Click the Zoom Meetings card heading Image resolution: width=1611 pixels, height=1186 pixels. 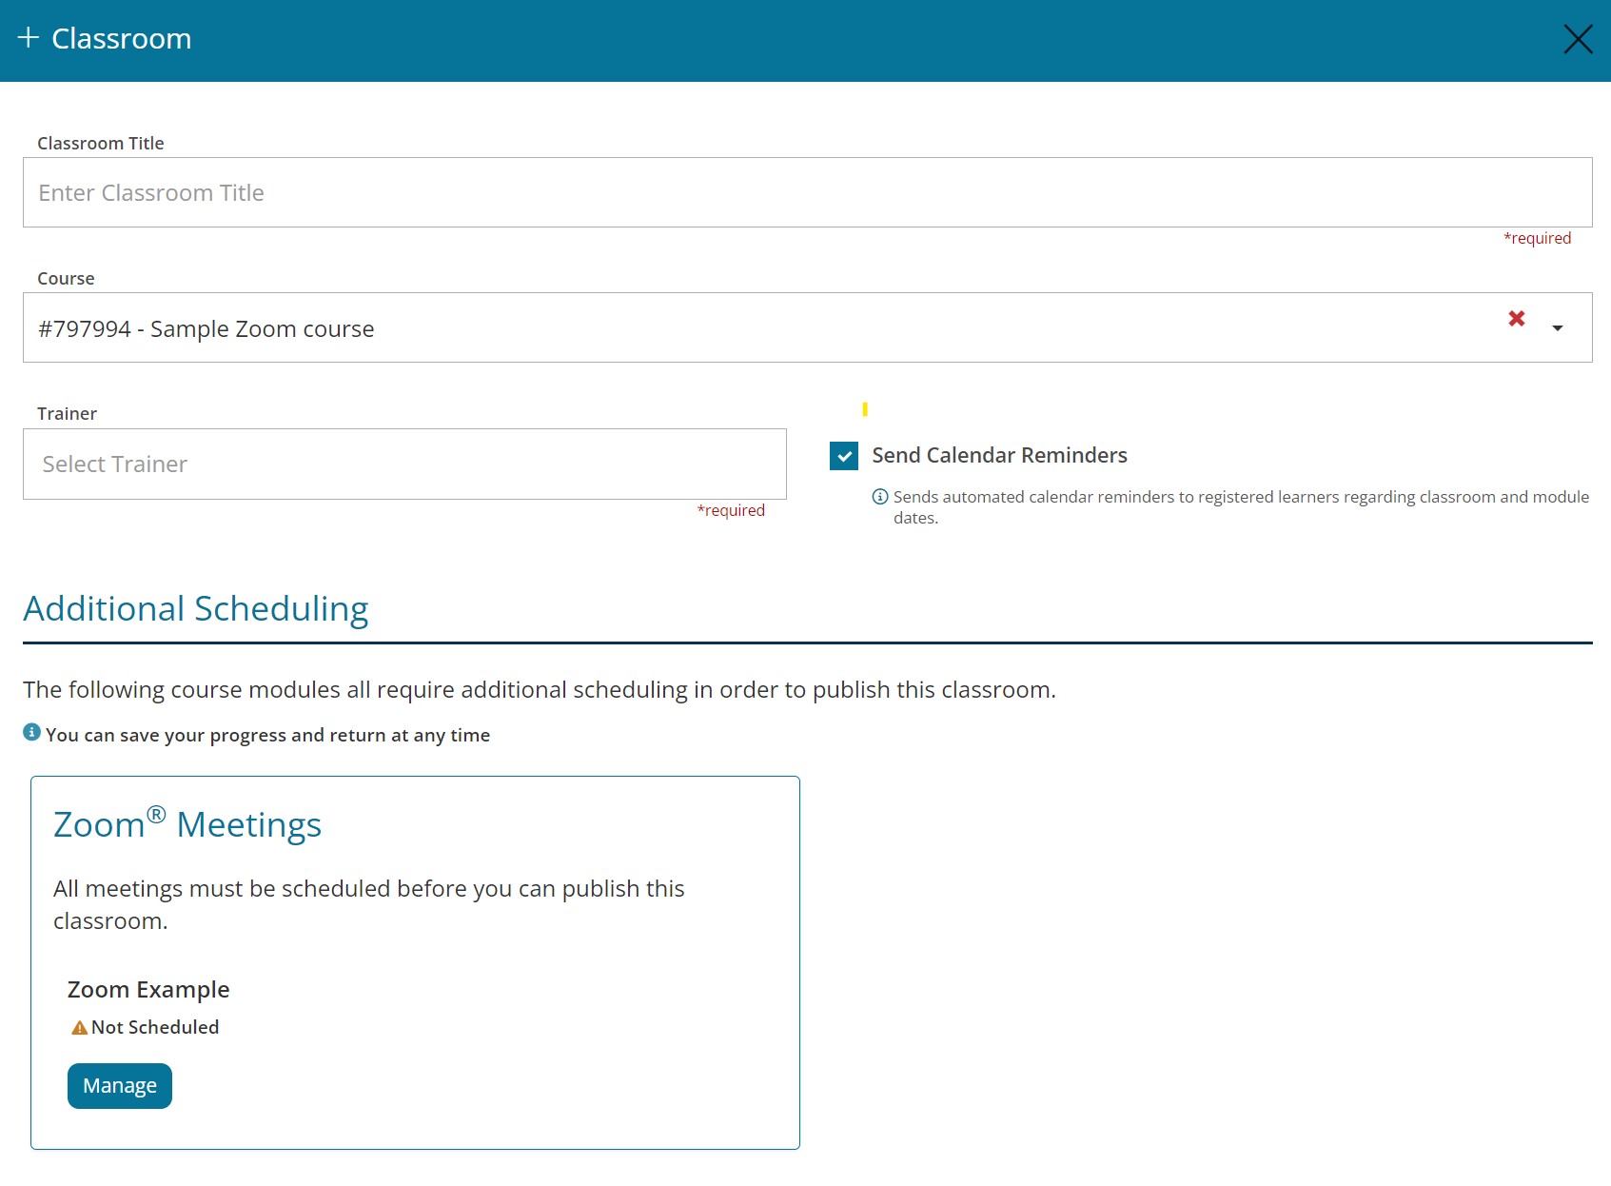(x=187, y=824)
